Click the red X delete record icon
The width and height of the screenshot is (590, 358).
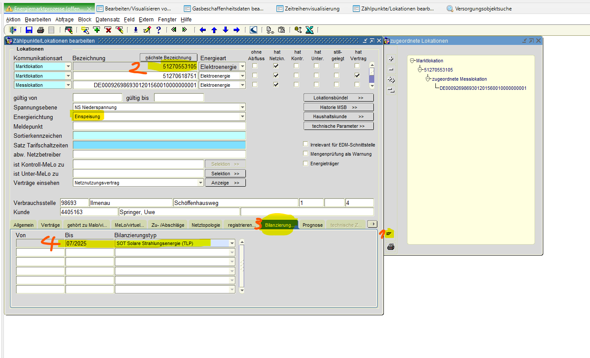108,30
